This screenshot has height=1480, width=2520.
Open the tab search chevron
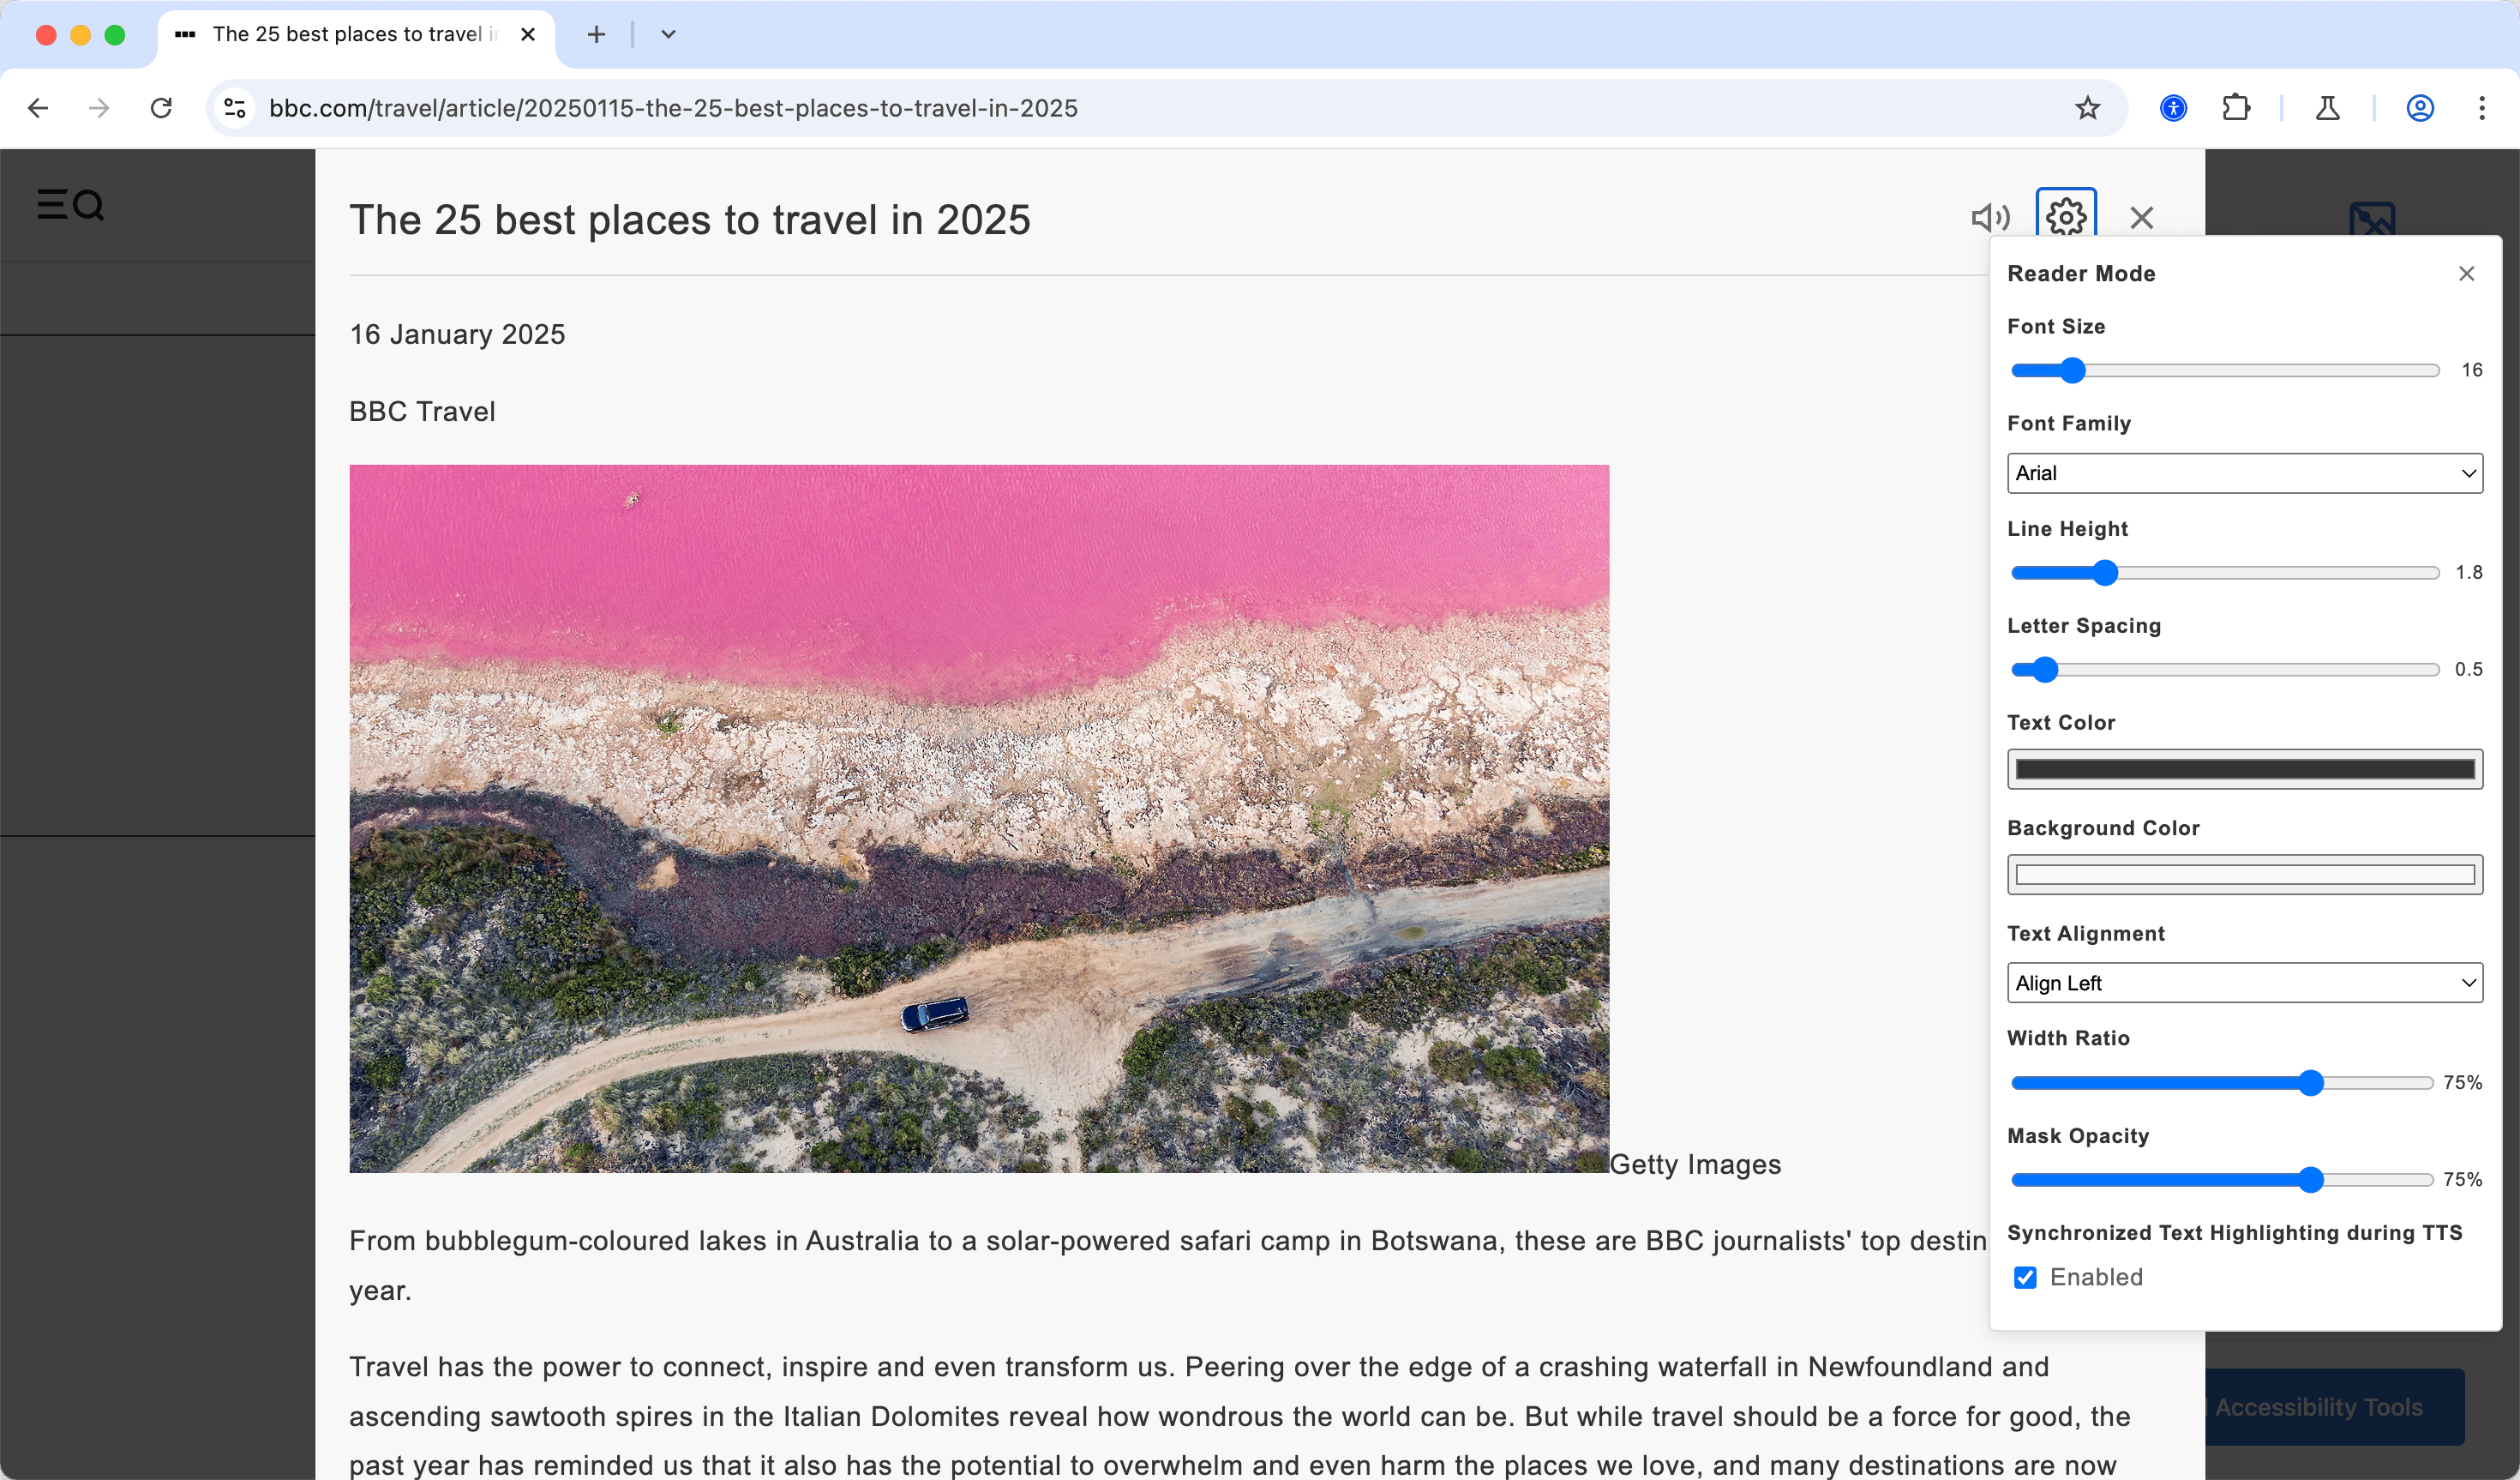tap(668, 35)
